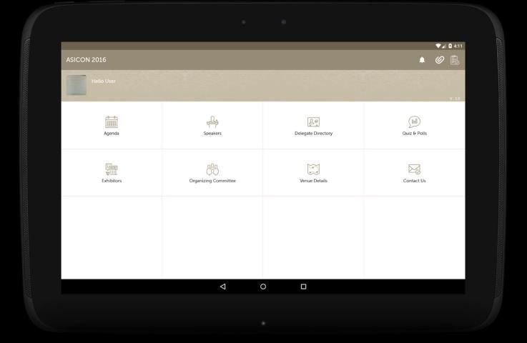Open the Agenda calendar icon

[x=112, y=122]
